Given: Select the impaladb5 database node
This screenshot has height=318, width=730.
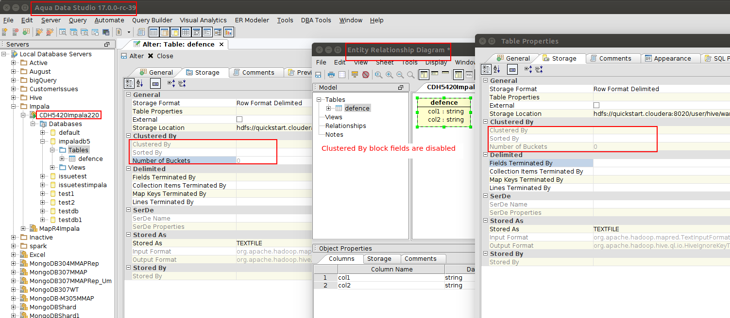Looking at the screenshot, I should tap(74, 141).
